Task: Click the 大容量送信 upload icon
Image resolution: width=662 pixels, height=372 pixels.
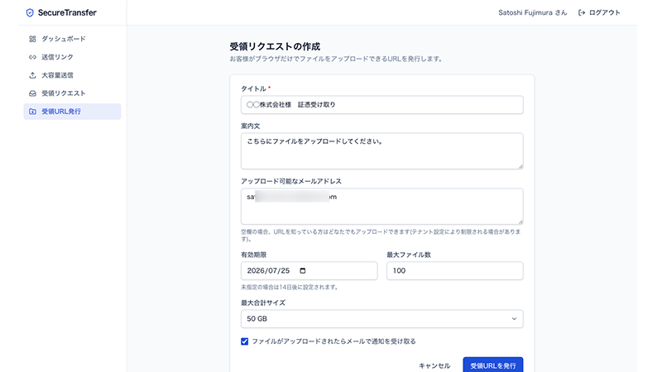Action: coord(32,75)
